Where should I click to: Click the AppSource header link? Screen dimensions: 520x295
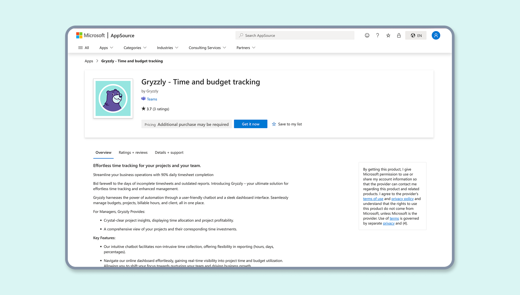[x=122, y=35]
